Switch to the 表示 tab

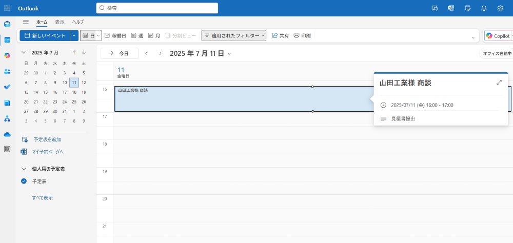[x=60, y=22]
